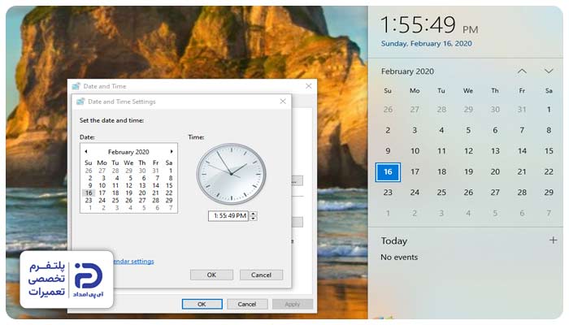Select day 14 in the dialog calendar
Viewport: 569px width, 325px height.
point(155,185)
